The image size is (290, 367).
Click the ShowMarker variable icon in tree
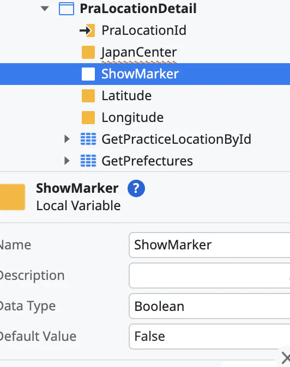(88, 74)
